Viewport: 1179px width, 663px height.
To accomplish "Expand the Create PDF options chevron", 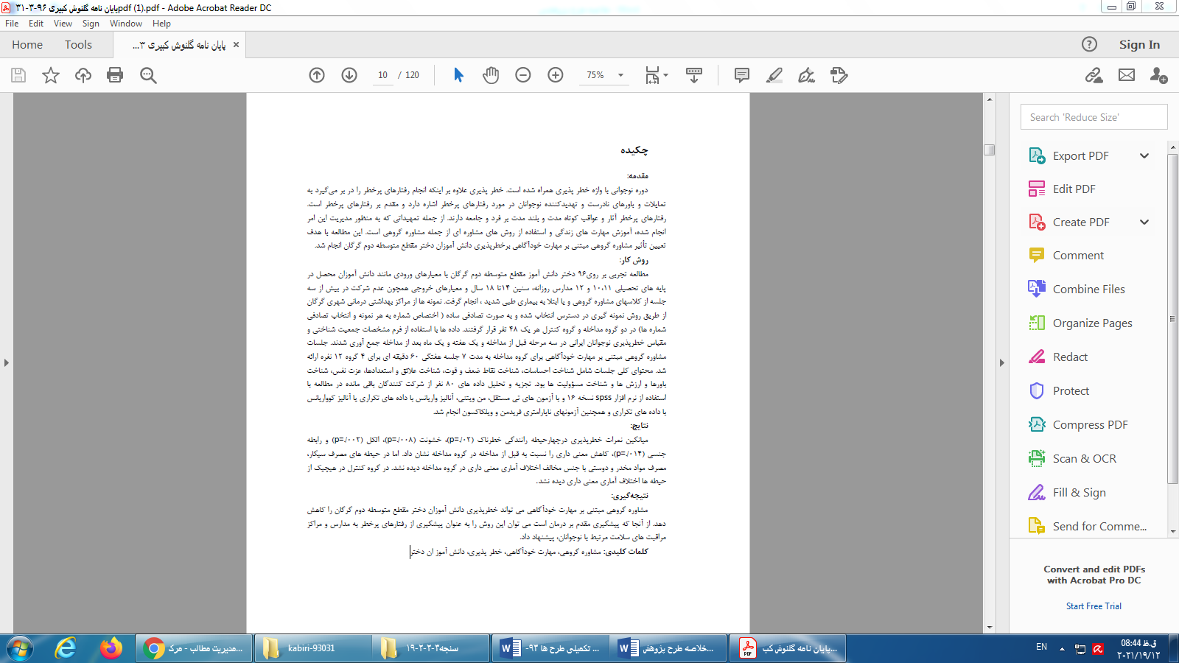I will pos(1144,222).
